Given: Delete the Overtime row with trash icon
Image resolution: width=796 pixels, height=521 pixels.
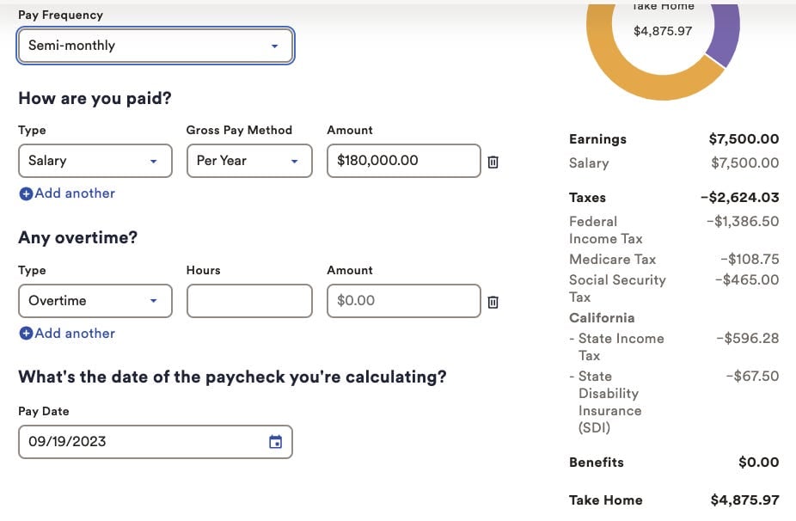Looking at the screenshot, I should coord(493,302).
